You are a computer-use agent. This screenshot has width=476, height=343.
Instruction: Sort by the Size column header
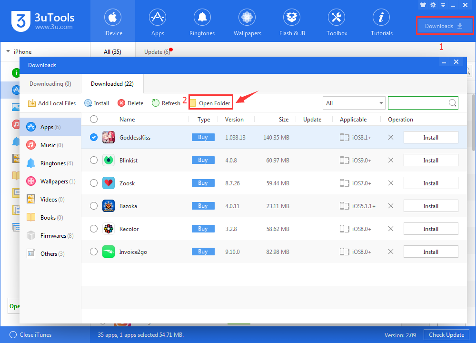[284, 120]
